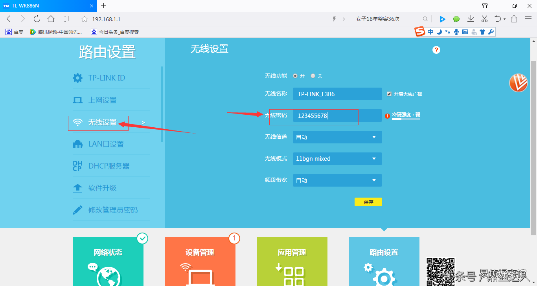
Task: Toggle Sogou Chinese input mode 中
Action: point(431,32)
